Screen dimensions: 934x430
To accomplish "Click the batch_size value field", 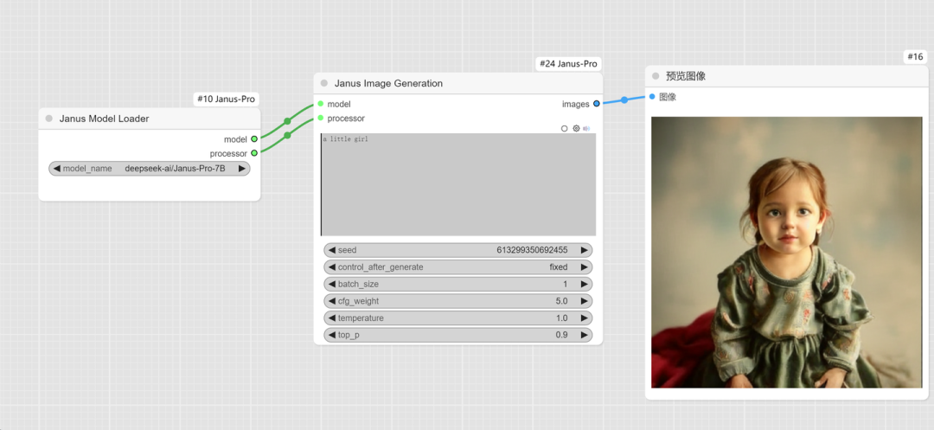I will tap(458, 284).
